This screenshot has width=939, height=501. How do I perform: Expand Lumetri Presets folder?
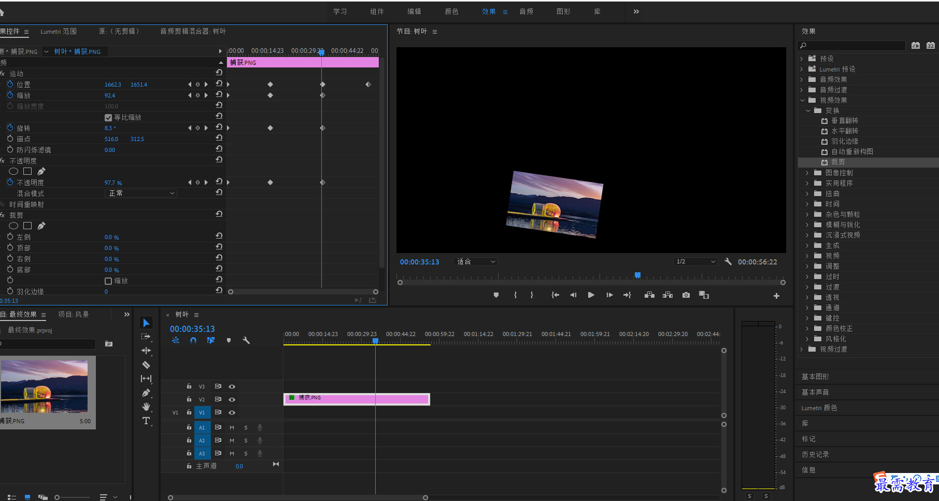click(x=802, y=69)
